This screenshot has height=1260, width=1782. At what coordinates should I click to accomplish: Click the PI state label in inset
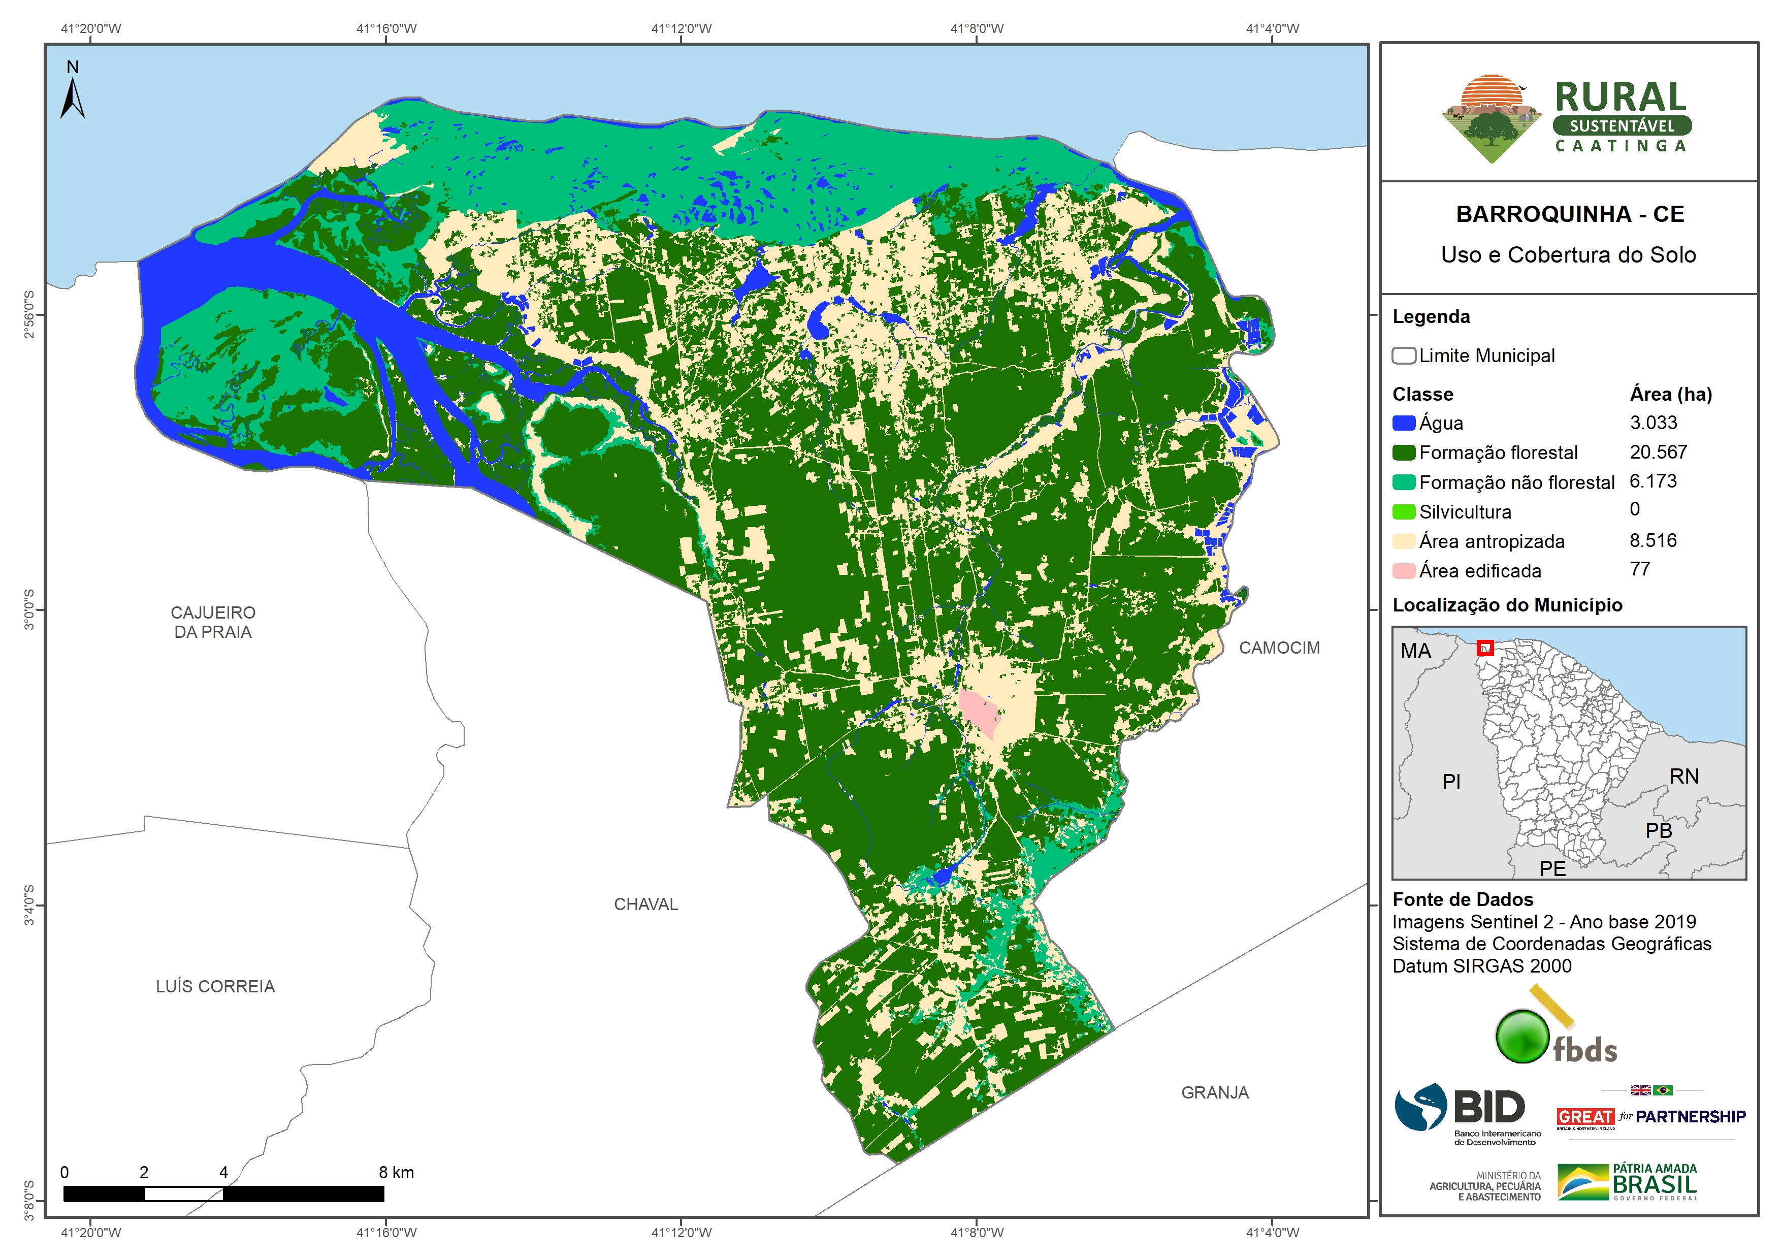(x=1450, y=782)
